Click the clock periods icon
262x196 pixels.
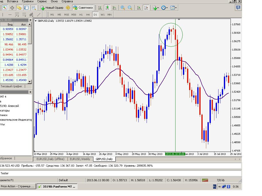point(163,8)
